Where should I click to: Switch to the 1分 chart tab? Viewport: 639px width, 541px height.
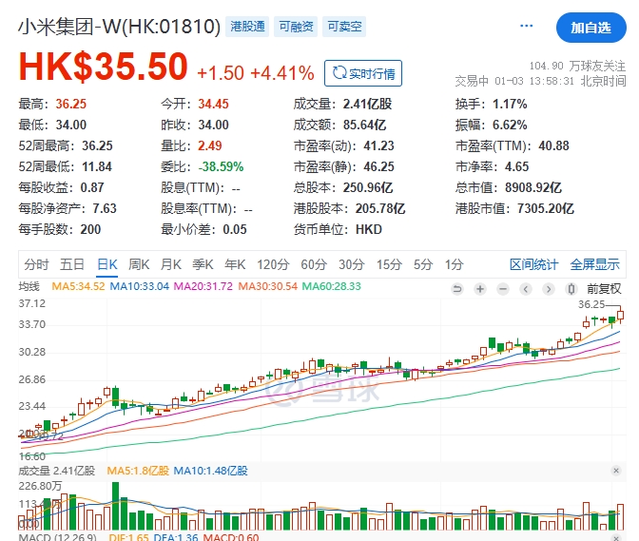(454, 265)
